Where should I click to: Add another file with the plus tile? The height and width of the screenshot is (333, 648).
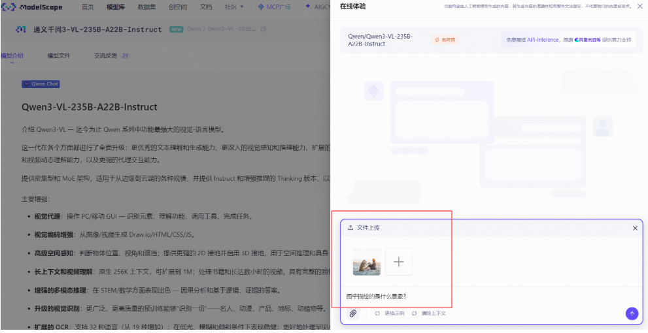point(399,262)
